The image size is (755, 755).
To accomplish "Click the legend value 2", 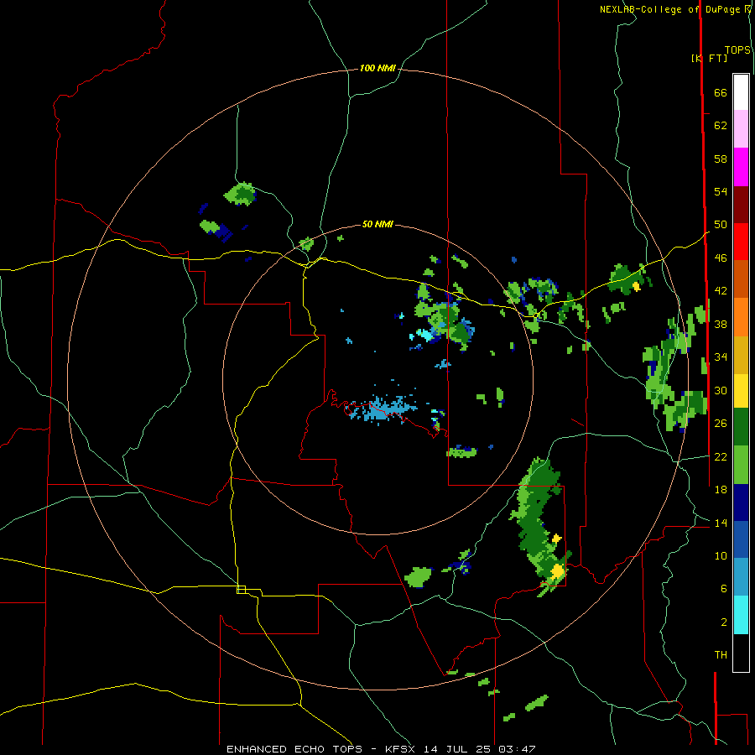I will click(724, 622).
